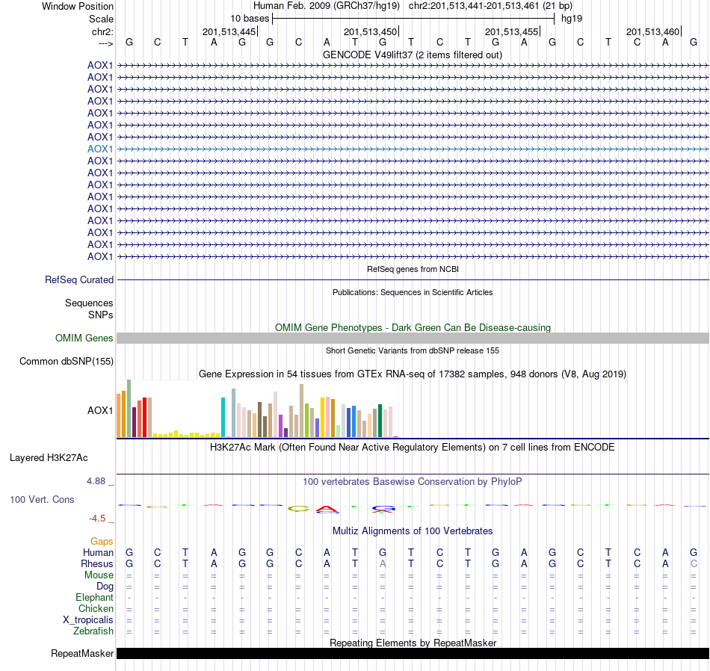Click the orange Gaps label
The height and width of the screenshot is (671, 710).
click(102, 541)
